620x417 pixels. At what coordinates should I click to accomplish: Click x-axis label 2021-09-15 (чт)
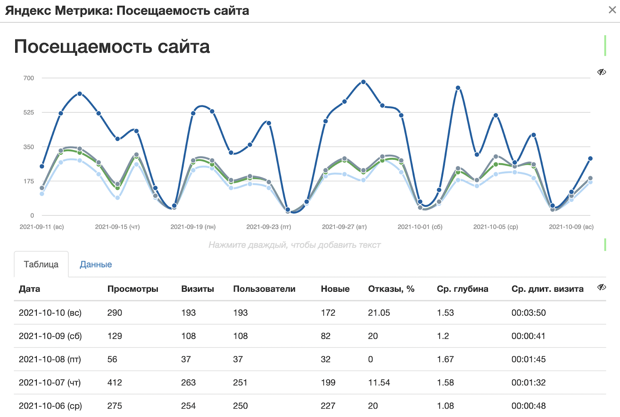coord(117,227)
